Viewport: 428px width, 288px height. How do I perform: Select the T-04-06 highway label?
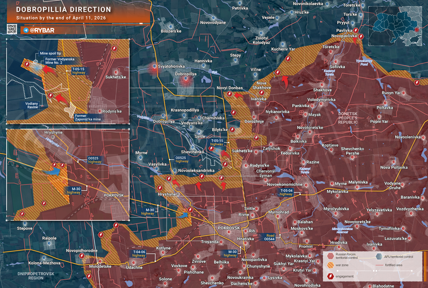[x=139, y=254]
